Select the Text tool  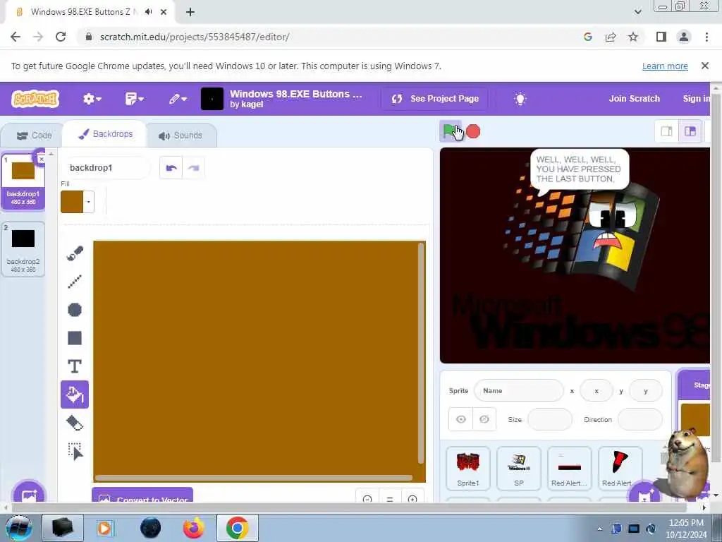pyautogui.click(x=75, y=366)
